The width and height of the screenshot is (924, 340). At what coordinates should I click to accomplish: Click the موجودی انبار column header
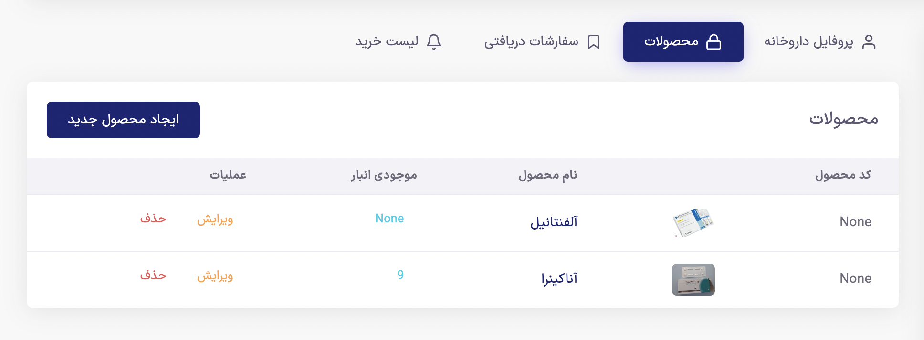click(x=384, y=175)
